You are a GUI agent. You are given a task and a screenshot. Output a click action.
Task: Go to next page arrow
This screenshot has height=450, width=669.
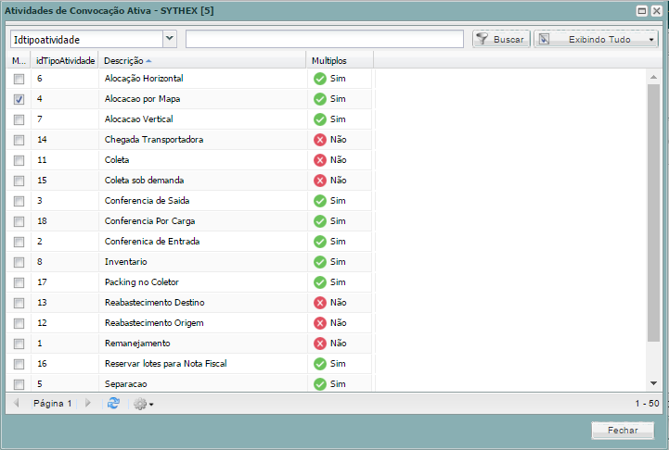(88, 403)
